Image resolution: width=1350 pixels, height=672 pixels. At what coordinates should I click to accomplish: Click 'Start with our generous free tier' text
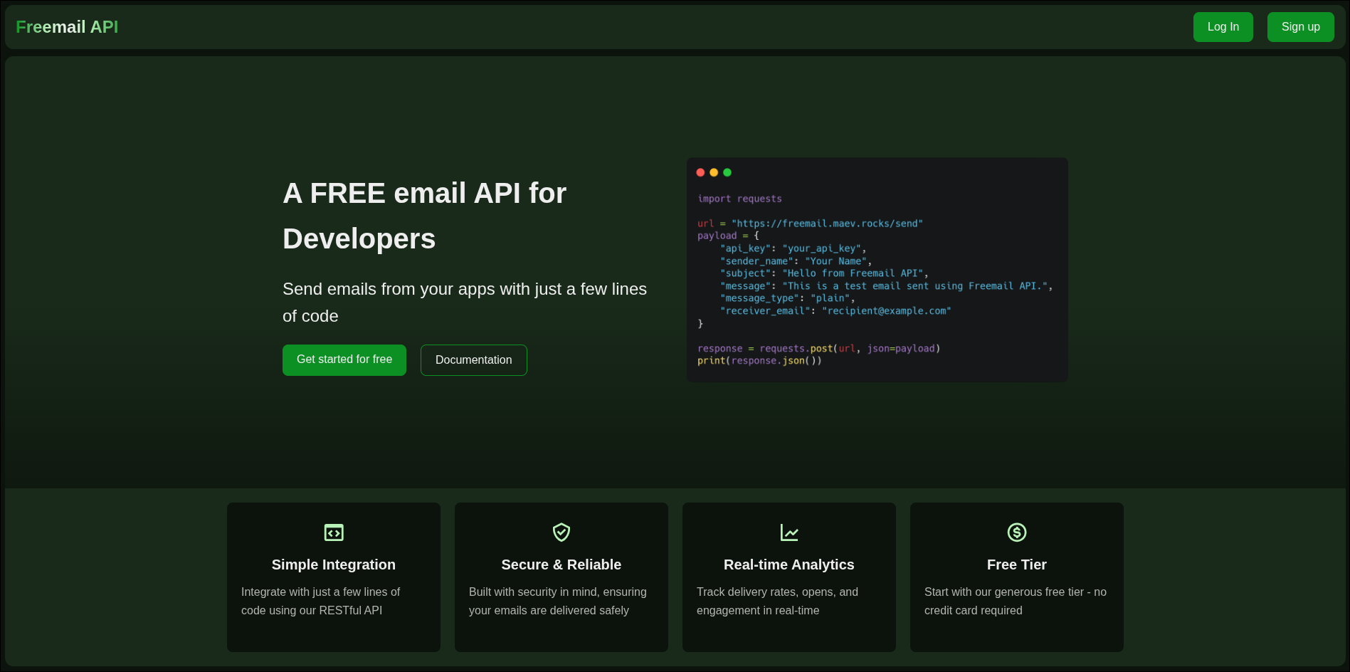coord(1016,601)
